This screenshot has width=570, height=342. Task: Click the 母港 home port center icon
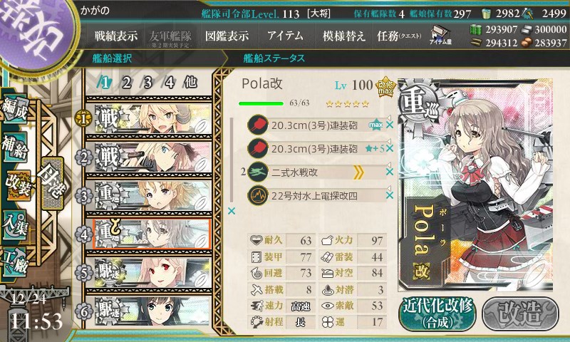tap(52, 184)
